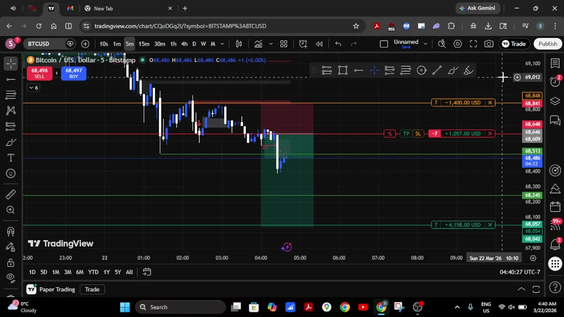This screenshot has width=564, height=317.
Task: Select the circle tool in favorites toolbar
Action: click(422, 70)
